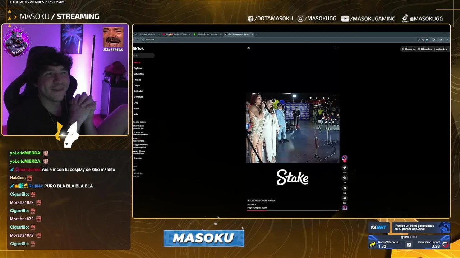
Task: Open 'Explorar' in TikTok sidebar
Action: 138,68
